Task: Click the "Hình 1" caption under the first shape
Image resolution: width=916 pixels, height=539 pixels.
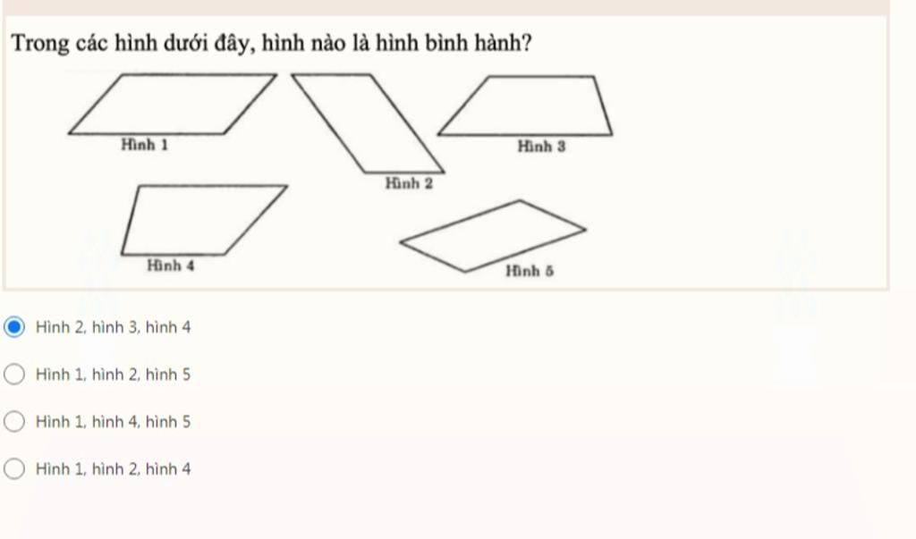Action: pos(144,145)
